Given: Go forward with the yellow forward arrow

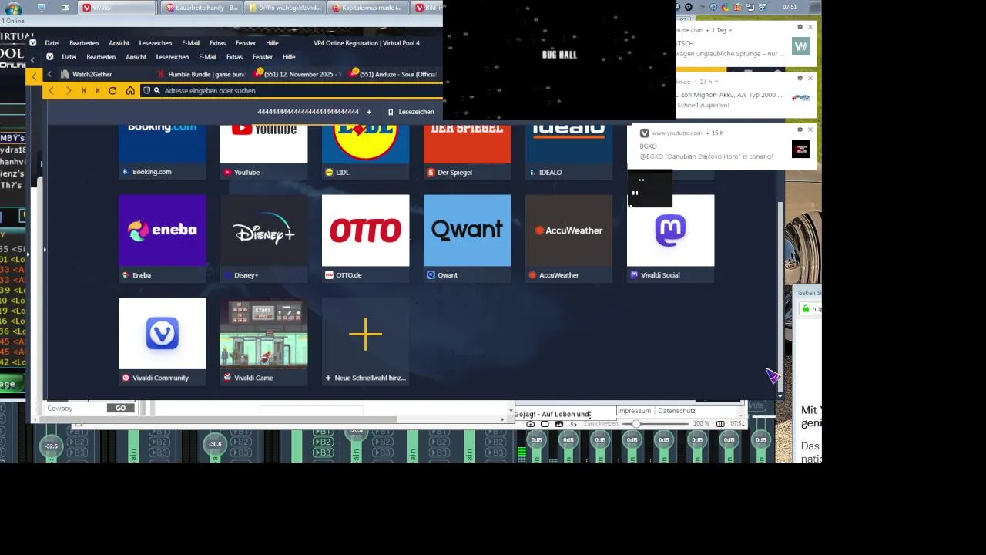Looking at the screenshot, I should 68,90.
